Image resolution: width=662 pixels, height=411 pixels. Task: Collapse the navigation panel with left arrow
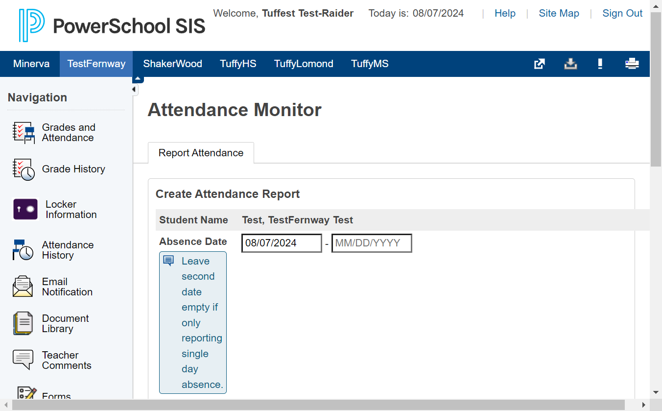point(134,90)
